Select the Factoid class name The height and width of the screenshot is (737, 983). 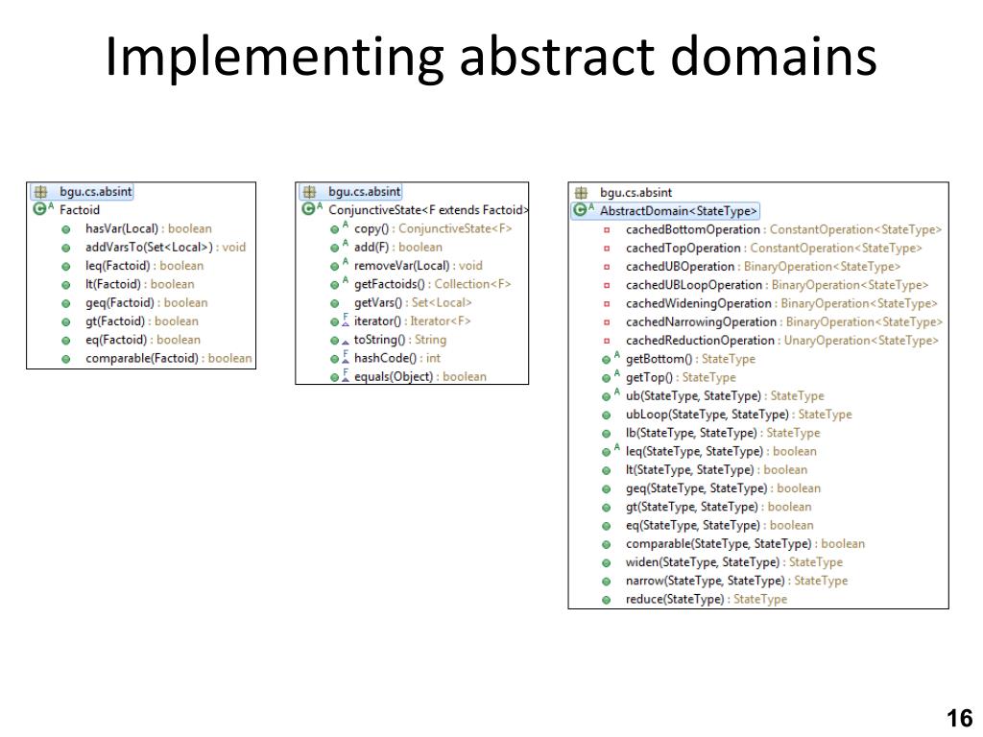pyautogui.click(x=80, y=210)
